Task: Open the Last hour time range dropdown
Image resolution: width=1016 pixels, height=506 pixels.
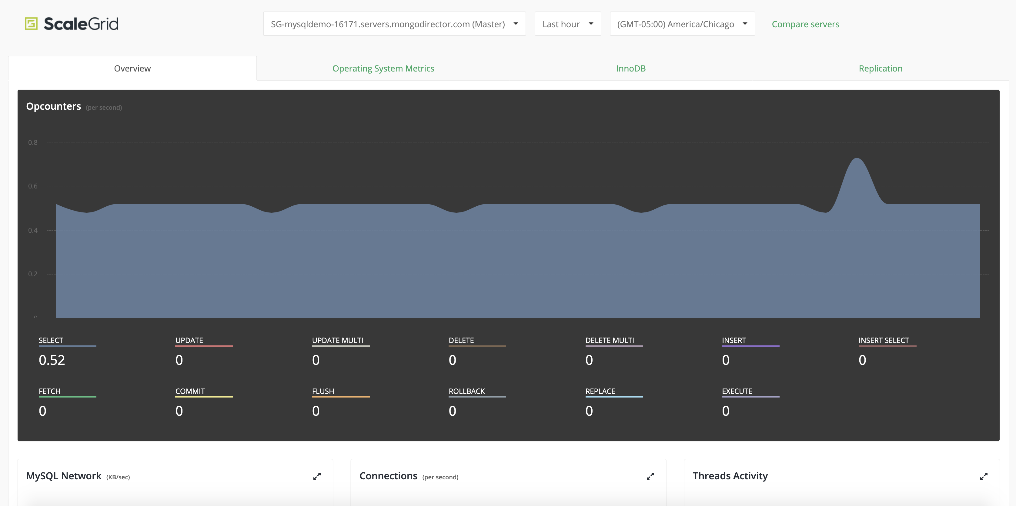Action: 567,24
